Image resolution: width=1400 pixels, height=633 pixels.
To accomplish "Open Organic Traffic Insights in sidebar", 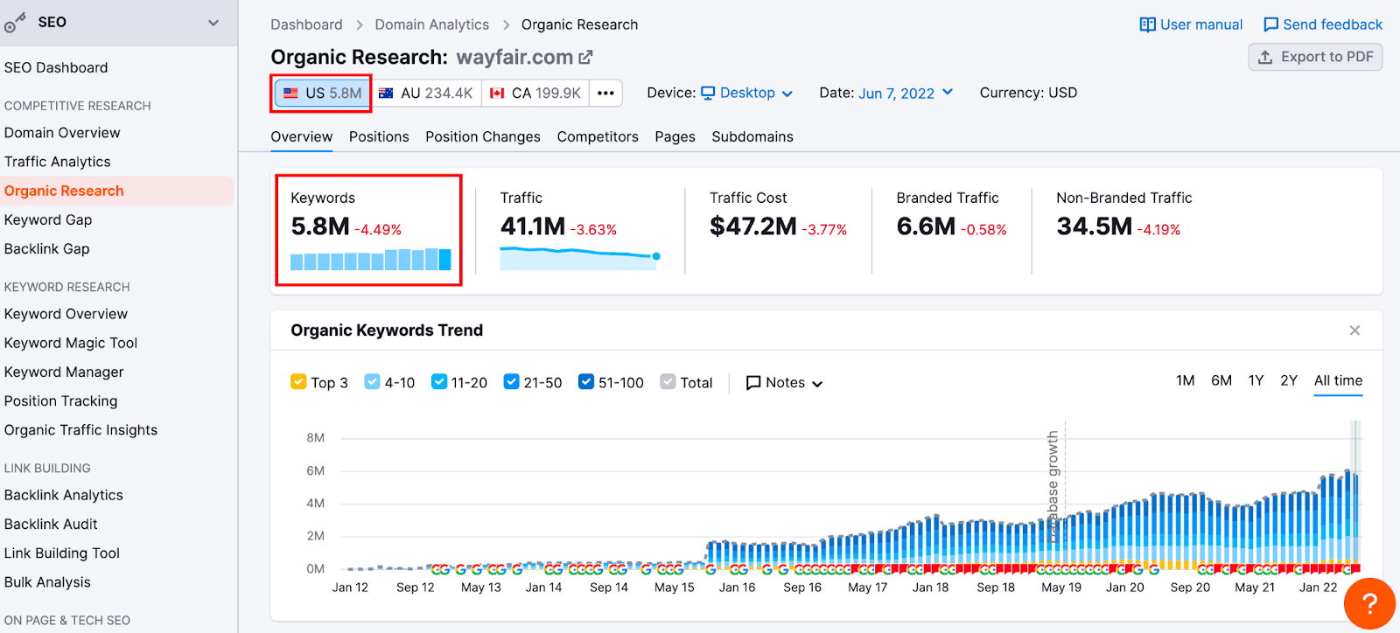I will pyautogui.click(x=80, y=430).
